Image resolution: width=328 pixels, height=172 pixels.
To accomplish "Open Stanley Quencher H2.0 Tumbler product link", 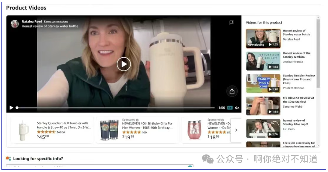I will coord(63,125).
